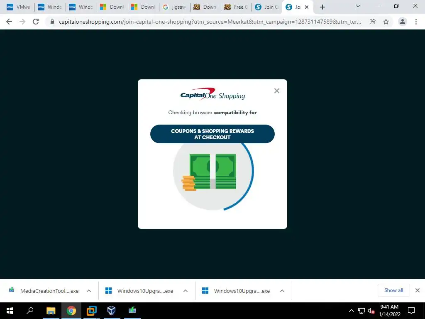
Task: Open tab search dropdown arrow
Action: [358, 6]
